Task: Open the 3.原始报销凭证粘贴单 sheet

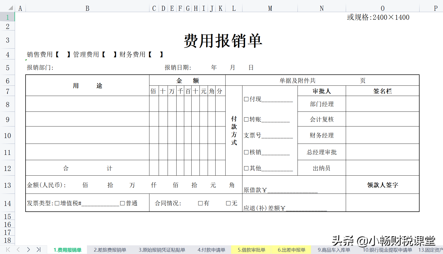Action: 162,250
